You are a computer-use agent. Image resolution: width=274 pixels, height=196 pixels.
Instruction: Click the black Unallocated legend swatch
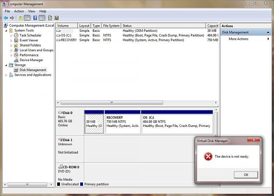point(58,184)
